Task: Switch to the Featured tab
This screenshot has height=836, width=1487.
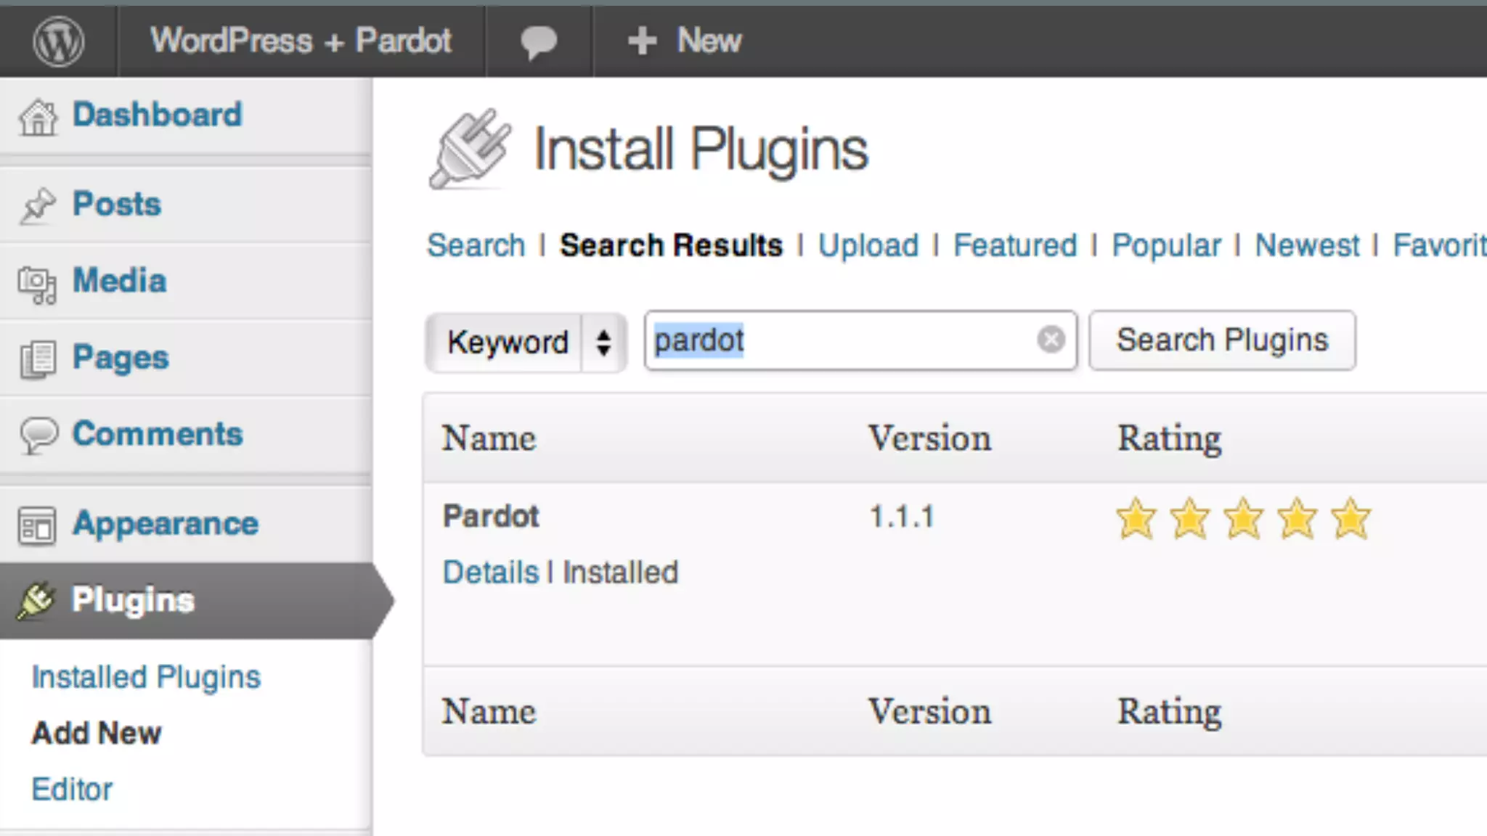Action: (1014, 245)
